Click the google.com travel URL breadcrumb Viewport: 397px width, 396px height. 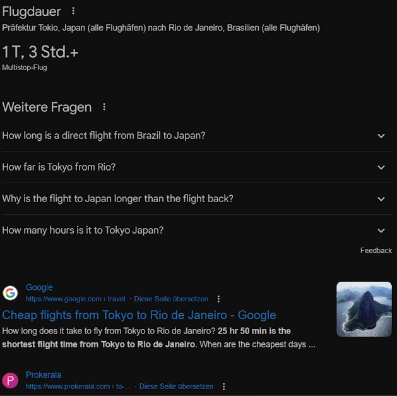click(76, 299)
